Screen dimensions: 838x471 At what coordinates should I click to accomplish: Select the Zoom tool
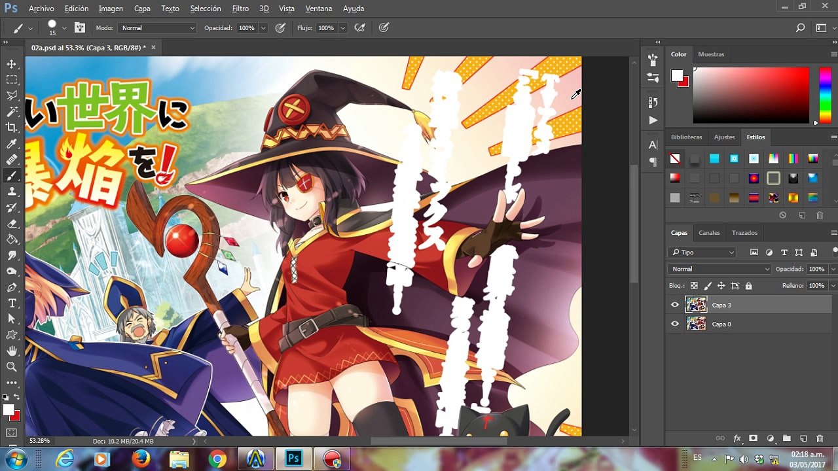(12, 367)
